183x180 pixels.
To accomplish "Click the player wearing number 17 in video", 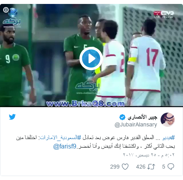I will pos(146,63).
